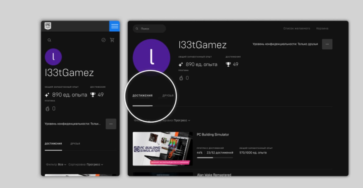Select Достижения tab in desktop view

142,96
